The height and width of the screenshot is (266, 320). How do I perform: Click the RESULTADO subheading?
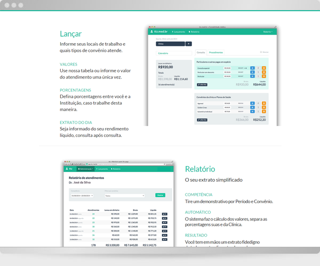click(196, 236)
